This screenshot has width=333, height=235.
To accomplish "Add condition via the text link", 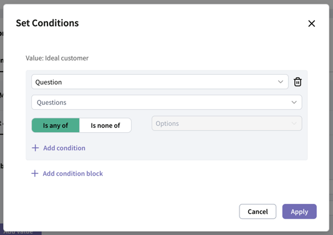I will 64,148.
